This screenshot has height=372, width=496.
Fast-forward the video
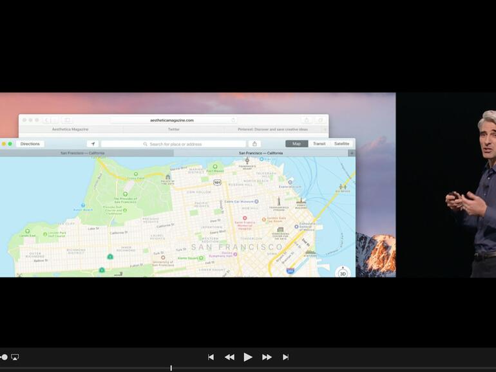[267, 357]
